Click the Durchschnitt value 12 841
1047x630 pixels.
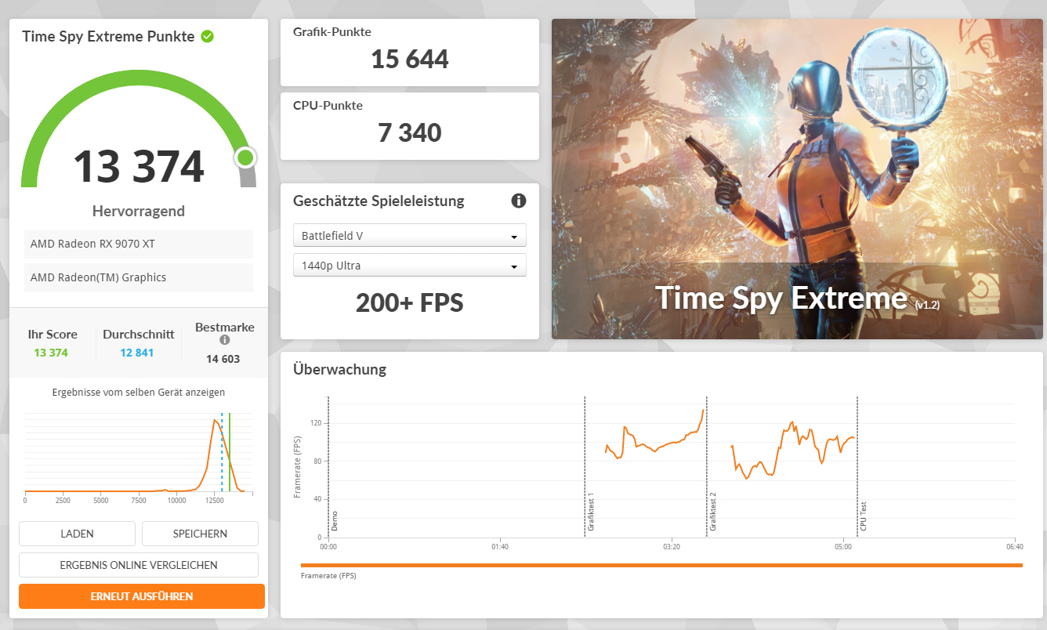[x=136, y=353]
